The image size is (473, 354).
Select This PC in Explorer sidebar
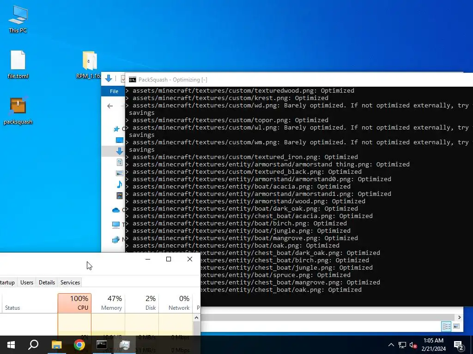pos(116,224)
